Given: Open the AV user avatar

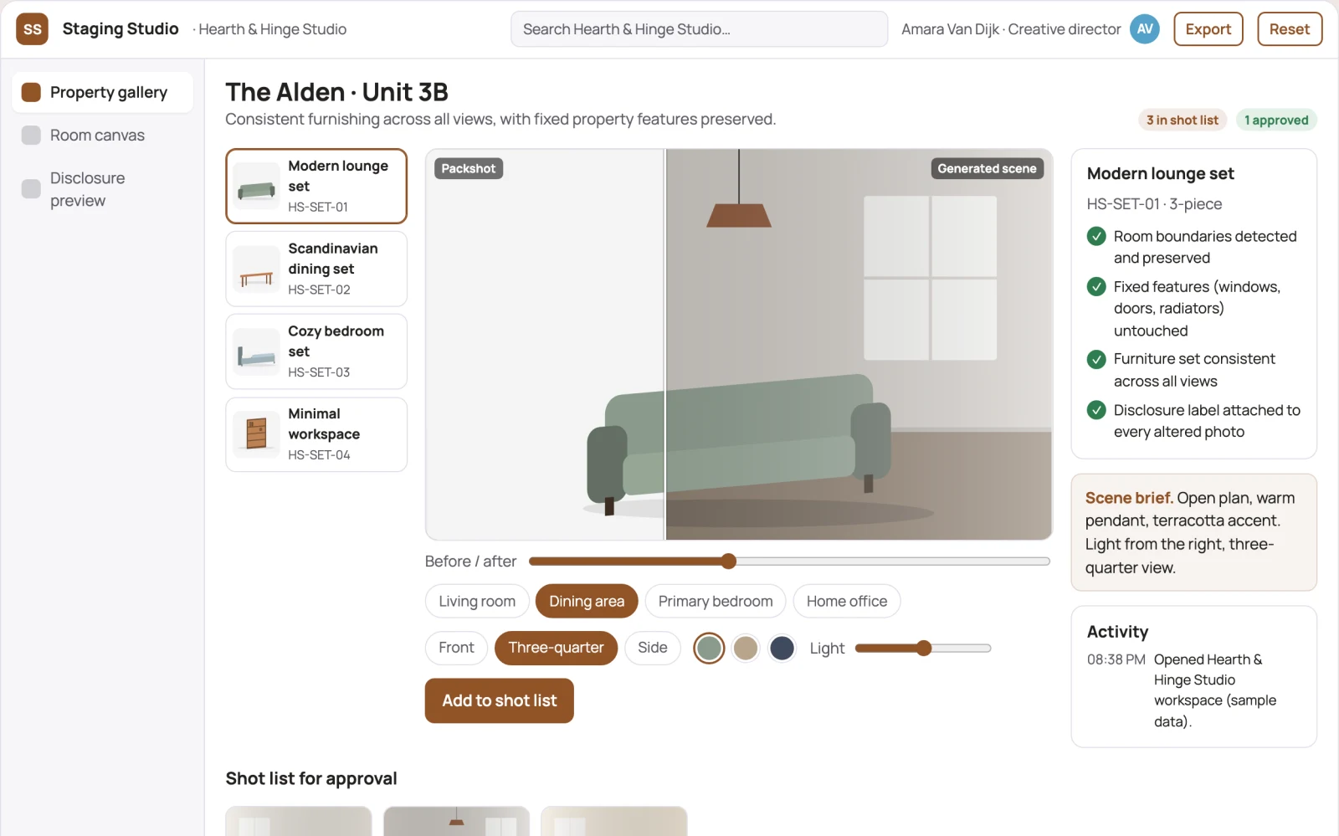Looking at the screenshot, I should click(x=1145, y=29).
